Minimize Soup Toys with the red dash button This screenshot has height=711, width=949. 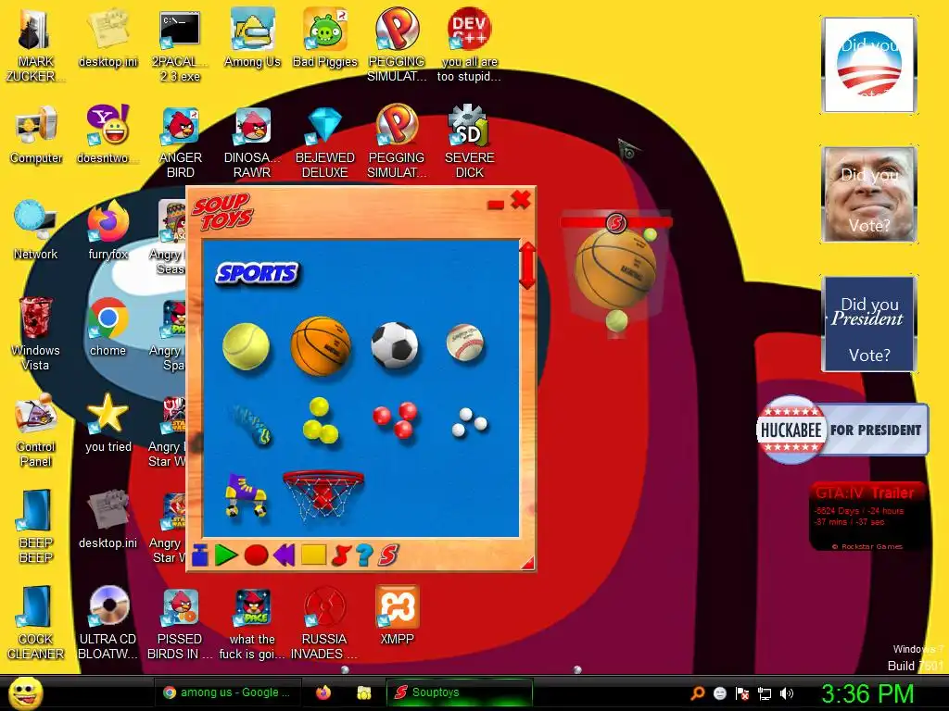tap(496, 205)
